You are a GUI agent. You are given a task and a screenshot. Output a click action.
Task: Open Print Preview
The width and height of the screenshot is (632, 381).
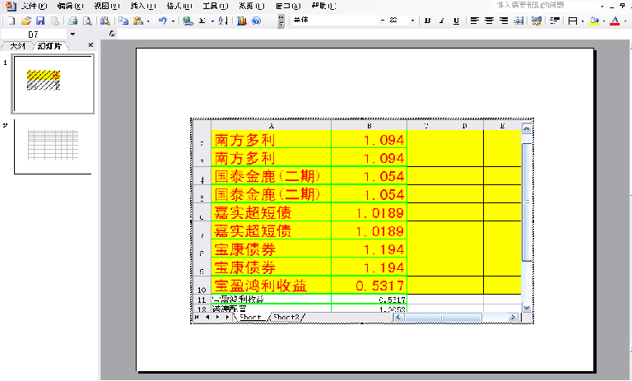(x=87, y=21)
